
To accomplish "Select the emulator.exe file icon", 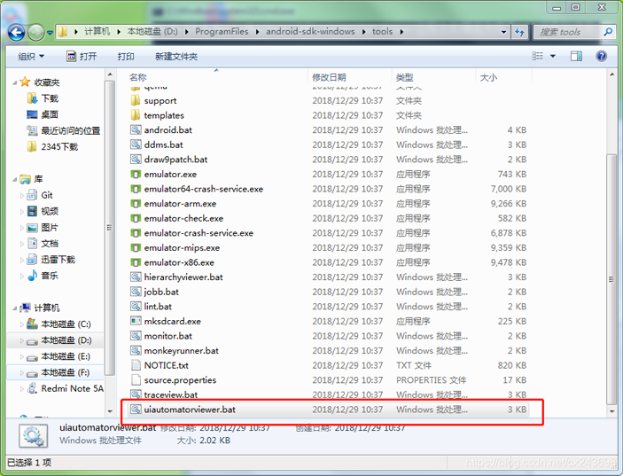I will click(136, 175).
